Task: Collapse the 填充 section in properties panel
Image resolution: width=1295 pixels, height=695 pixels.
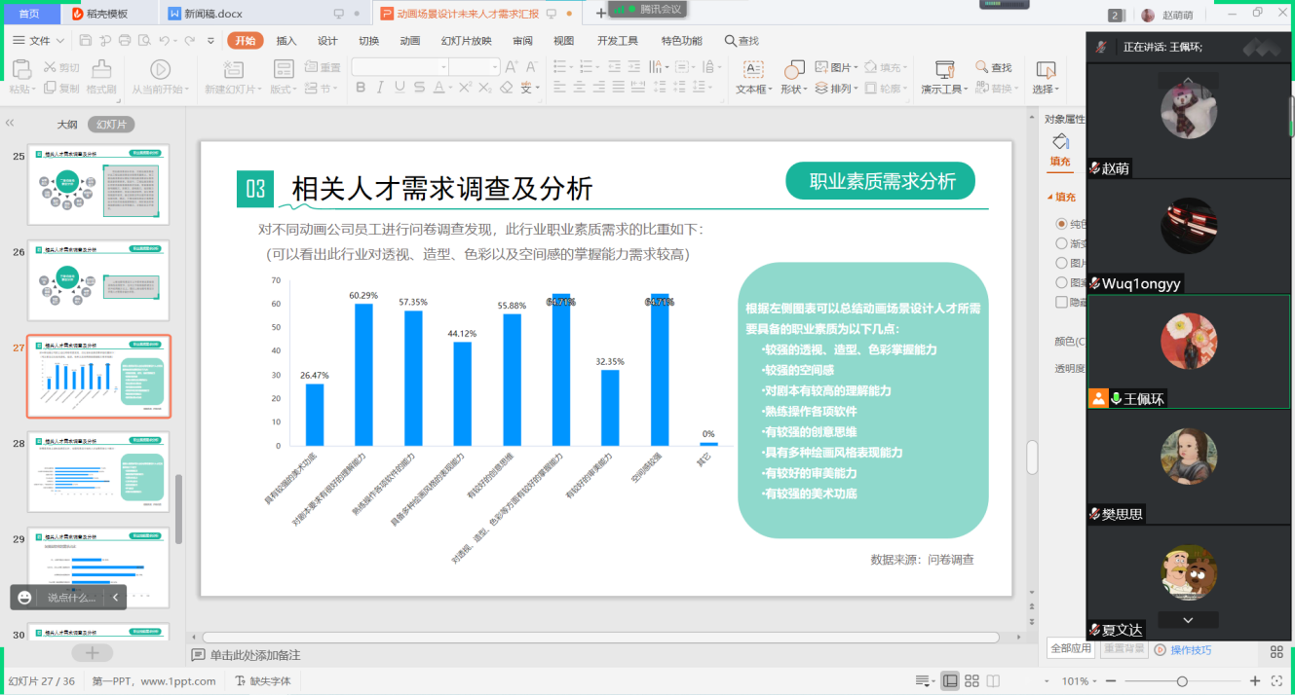Action: click(1051, 197)
